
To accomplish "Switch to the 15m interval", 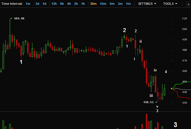I will pyautogui.click(x=103, y=4).
